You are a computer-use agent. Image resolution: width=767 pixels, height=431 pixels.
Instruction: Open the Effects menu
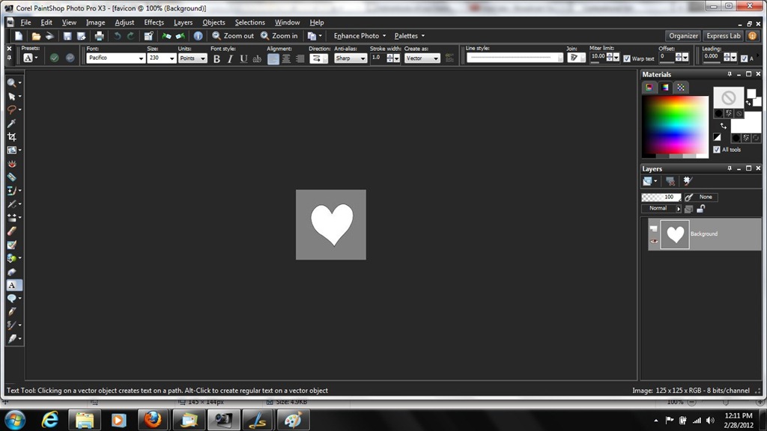tap(154, 22)
